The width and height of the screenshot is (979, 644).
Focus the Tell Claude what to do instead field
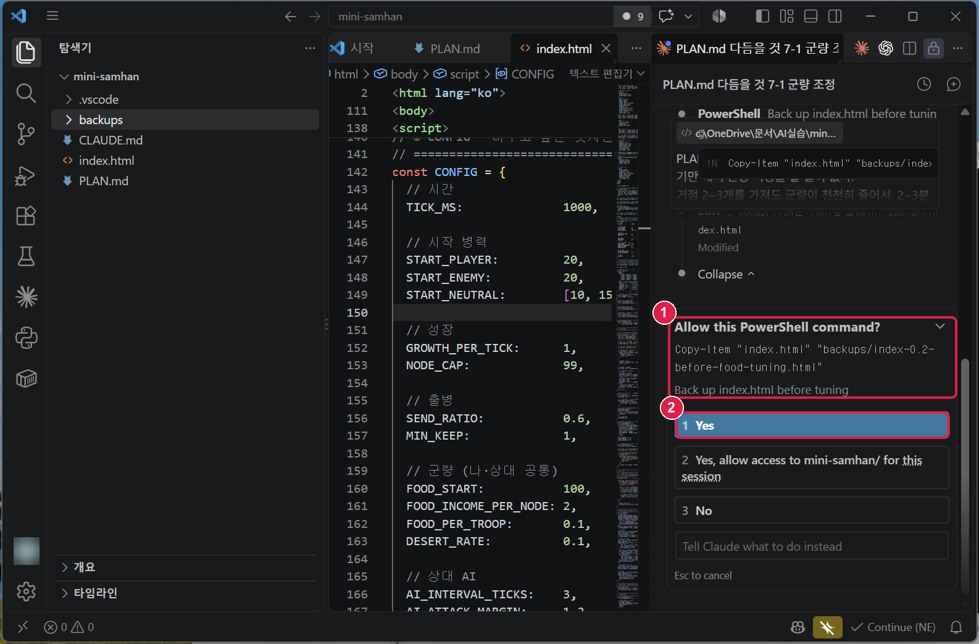click(812, 546)
